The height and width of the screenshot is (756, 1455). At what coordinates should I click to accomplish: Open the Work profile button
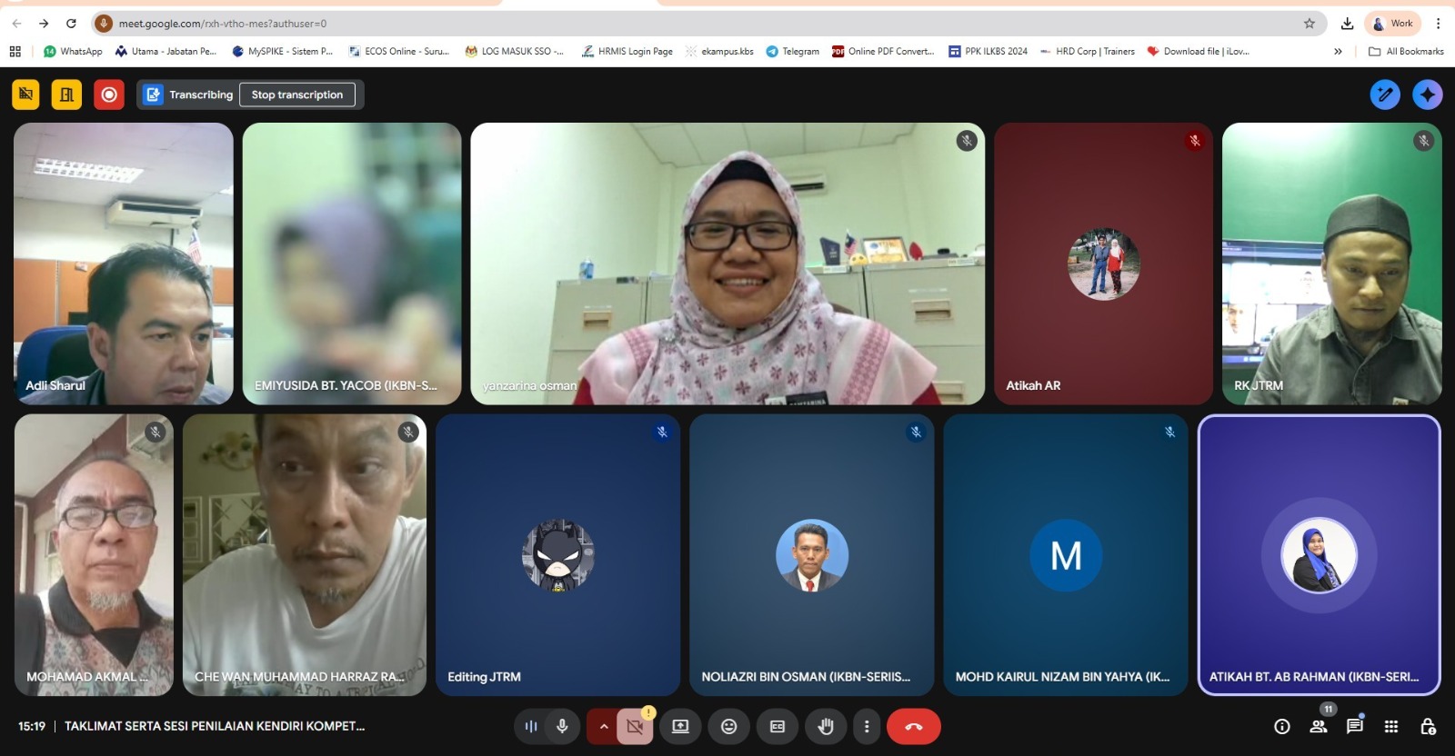pos(1392,24)
